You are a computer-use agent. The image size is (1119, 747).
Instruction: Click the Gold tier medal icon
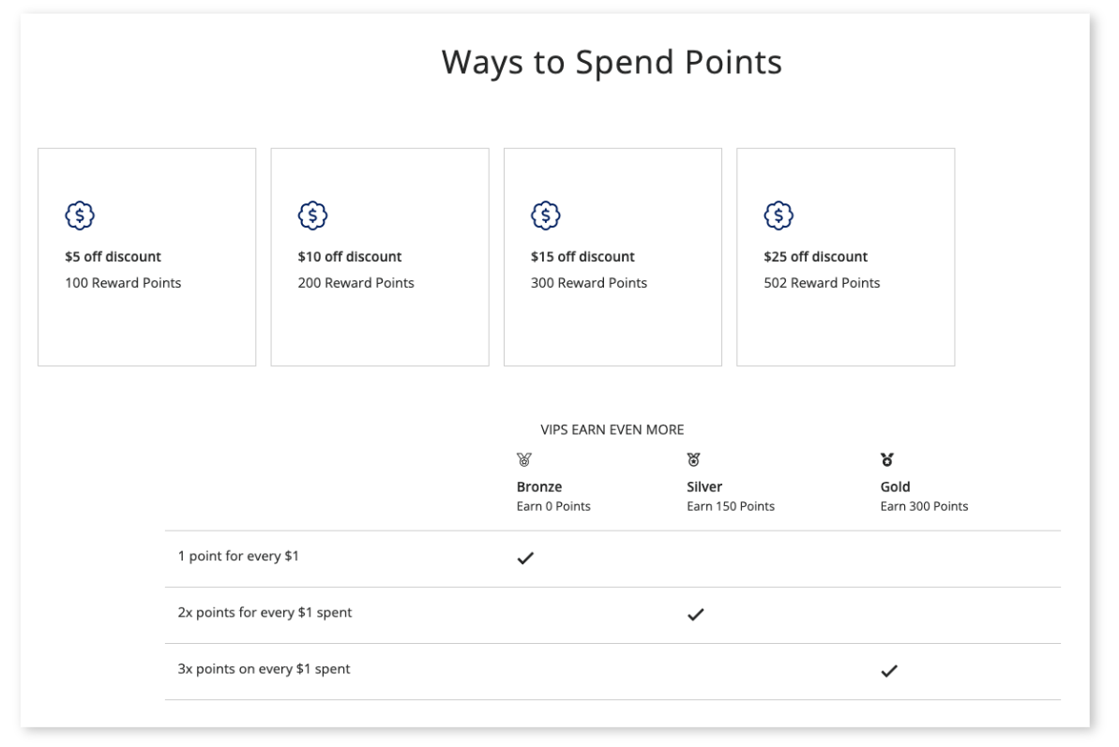[887, 460]
